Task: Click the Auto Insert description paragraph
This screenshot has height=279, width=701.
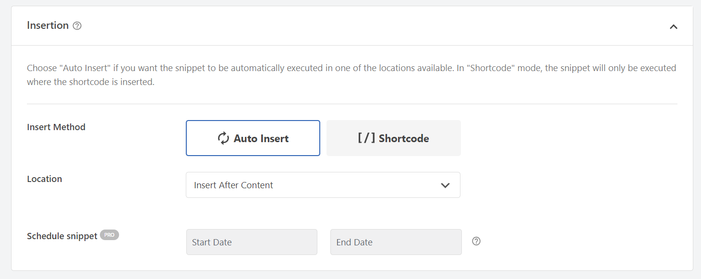Action: pos(351,75)
